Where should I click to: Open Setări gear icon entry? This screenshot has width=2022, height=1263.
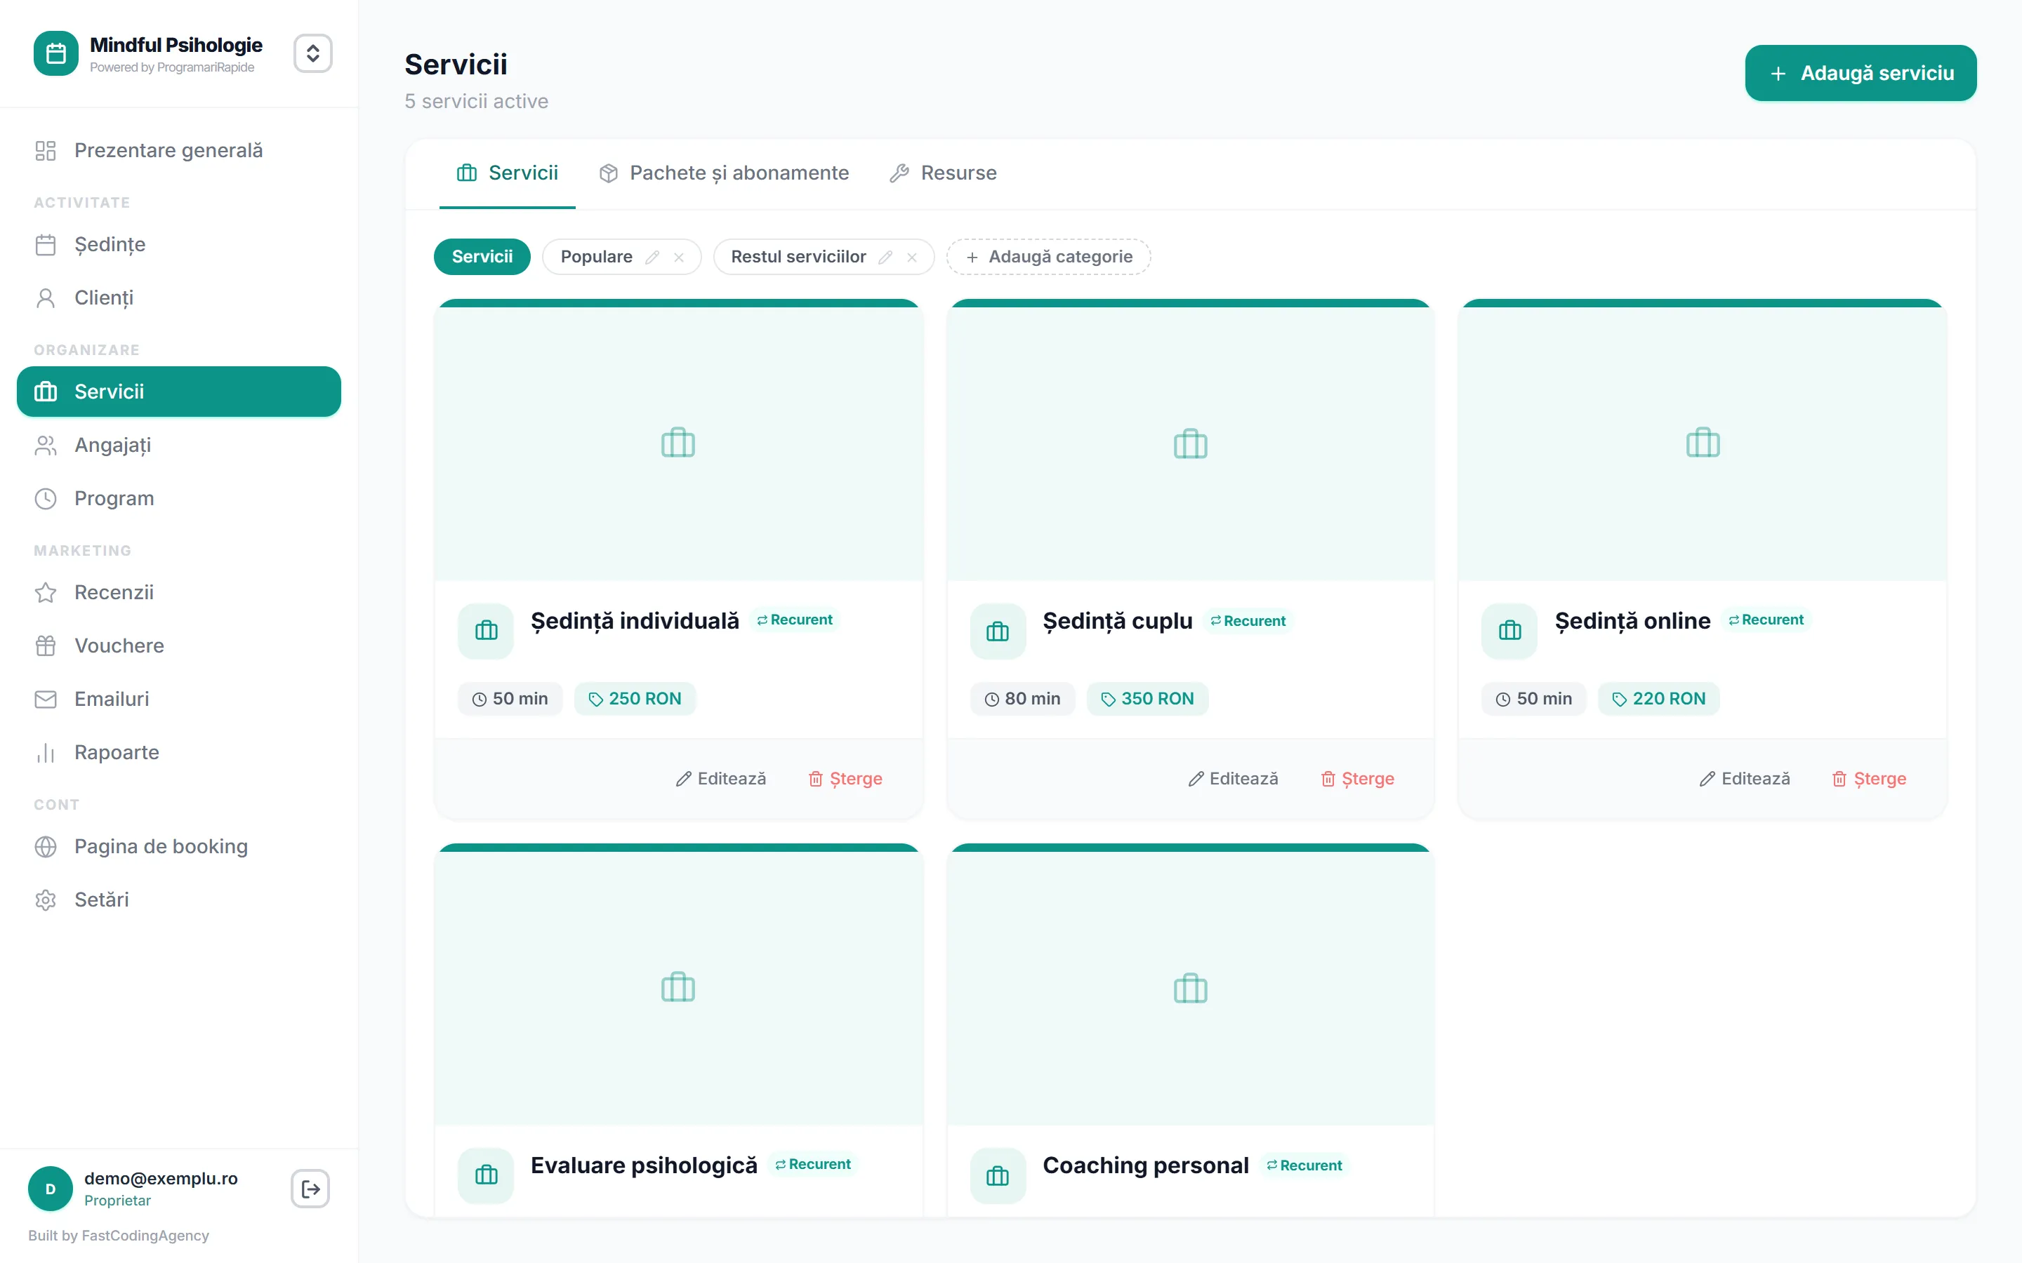[x=179, y=900]
